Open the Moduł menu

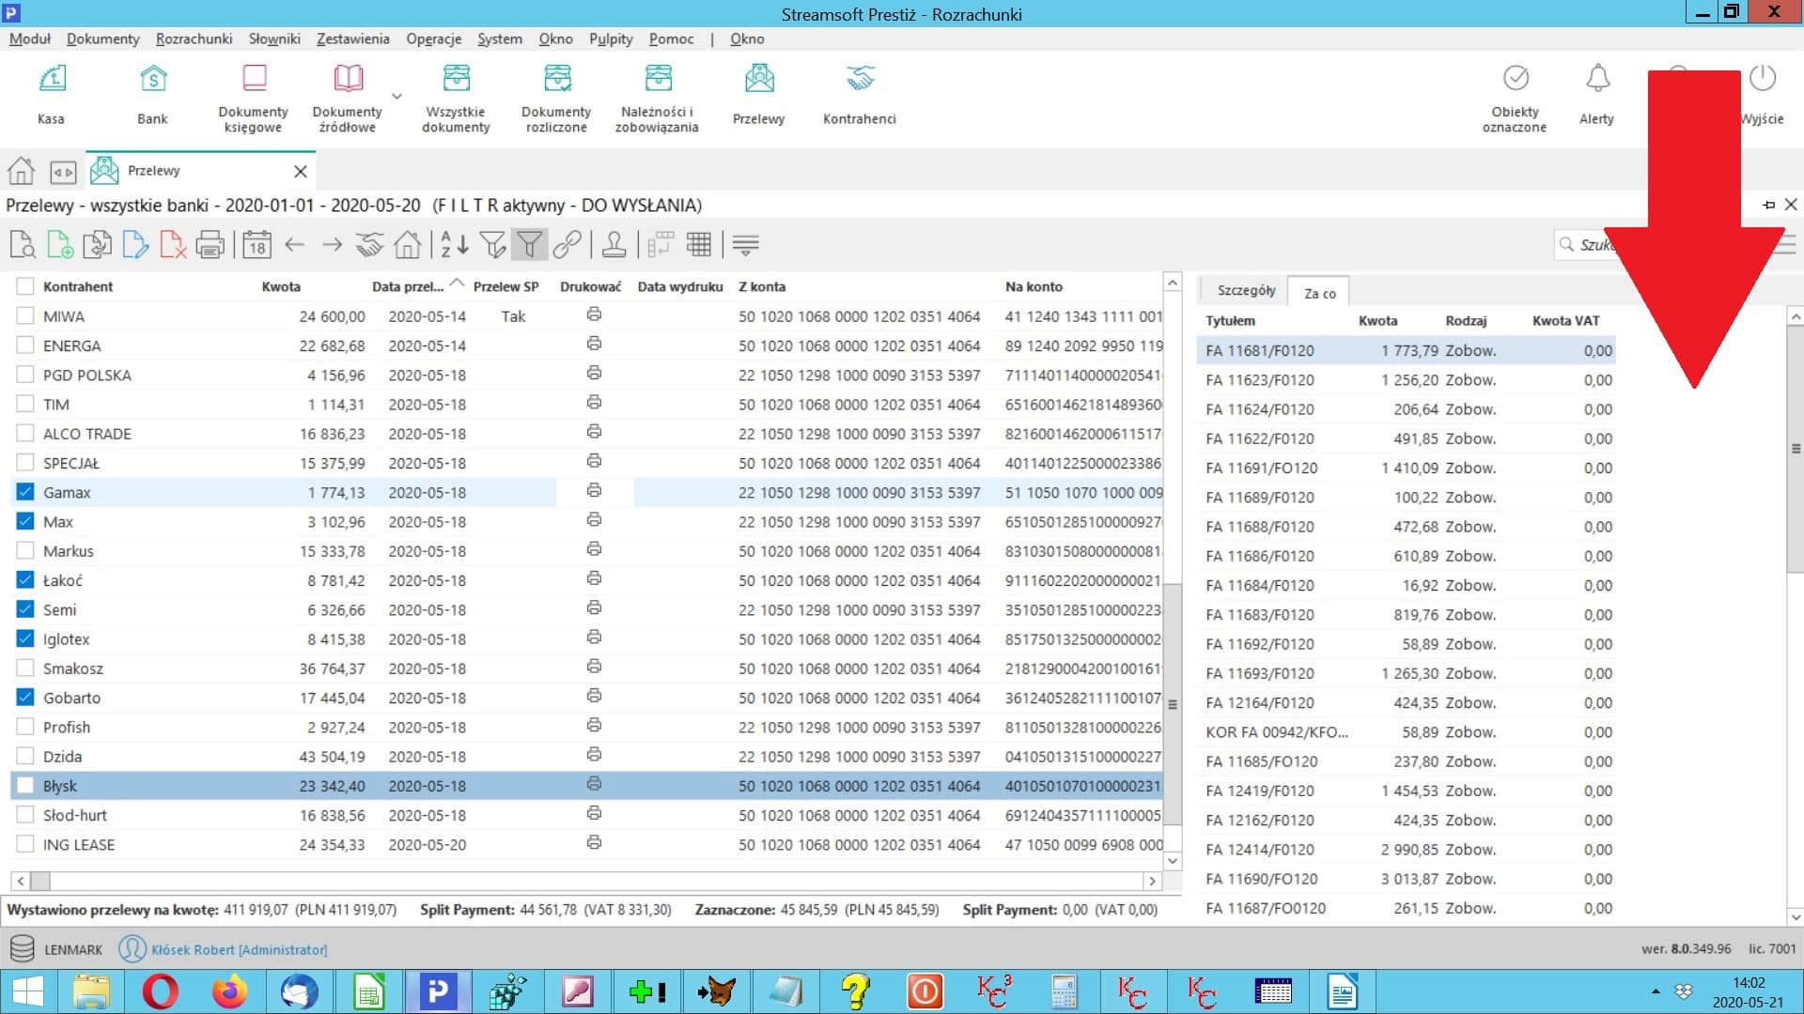pyautogui.click(x=30, y=38)
